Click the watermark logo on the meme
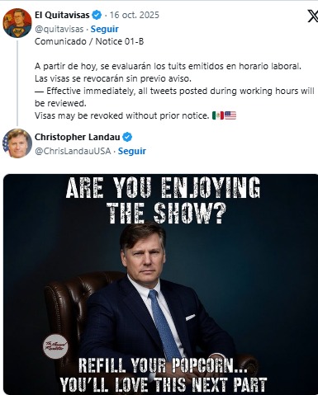The width and height of the screenshot is (318, 395). coord(55,346)
